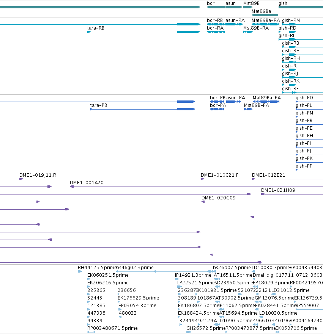This screenshot has height=334, width=323.
Task: Click the gish-PH protein label
Action: 304,136
